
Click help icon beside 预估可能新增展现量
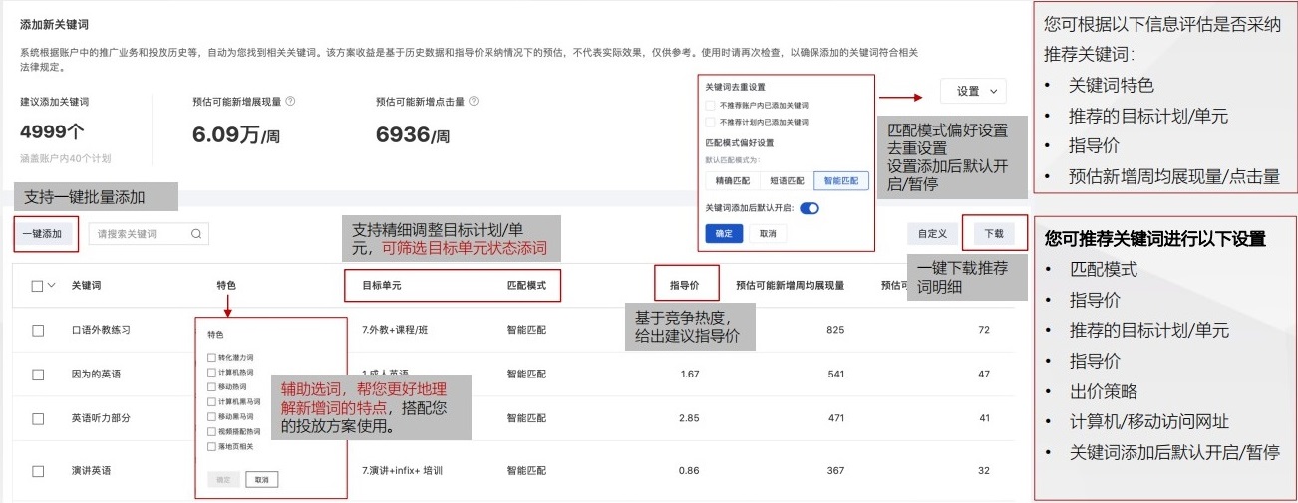point(290,102)
